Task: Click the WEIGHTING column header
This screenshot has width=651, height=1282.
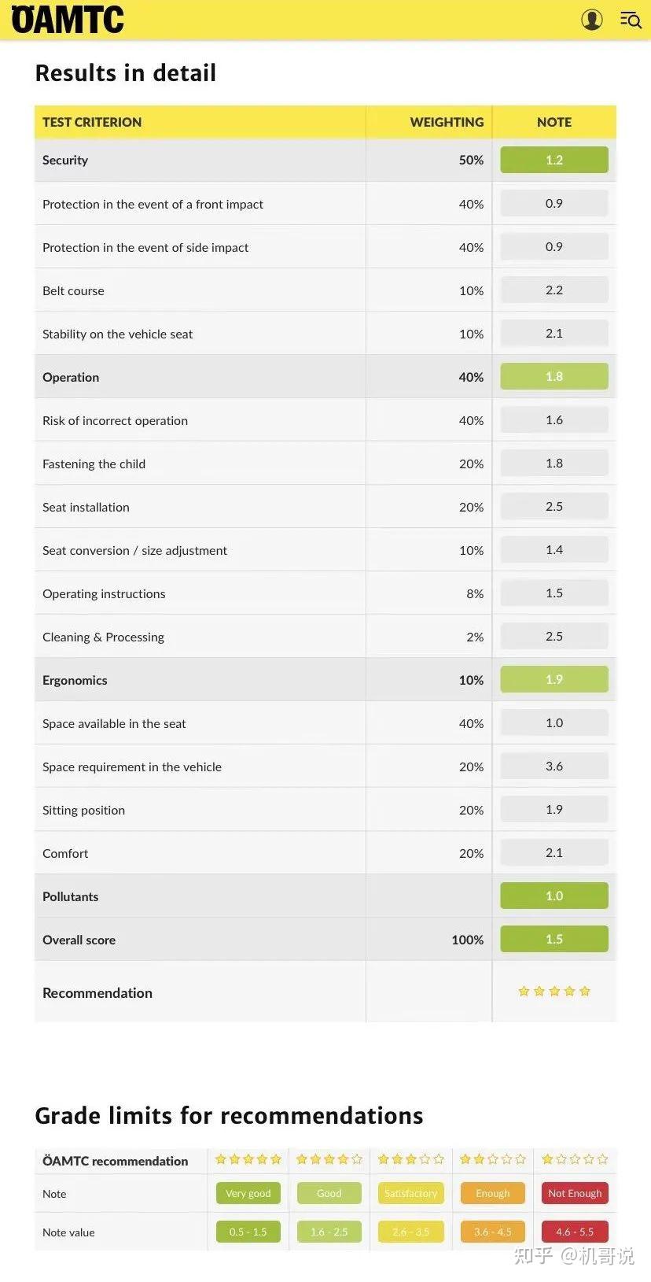Action: (x=447, y=123)
